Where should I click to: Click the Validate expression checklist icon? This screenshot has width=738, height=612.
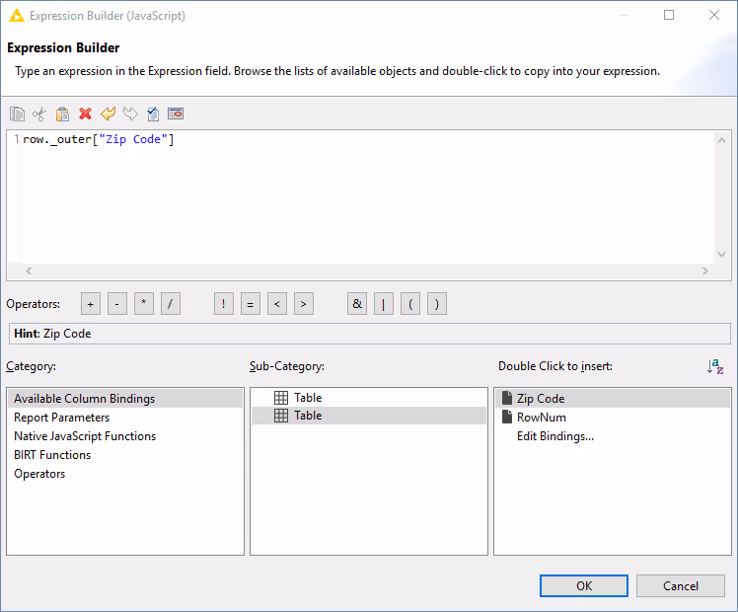pyautogui.click(x=153, y=115)
